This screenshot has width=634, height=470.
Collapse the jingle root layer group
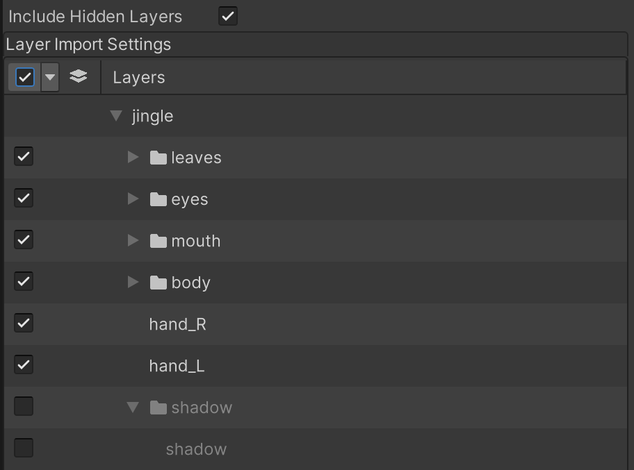click(x=116, y=116)
